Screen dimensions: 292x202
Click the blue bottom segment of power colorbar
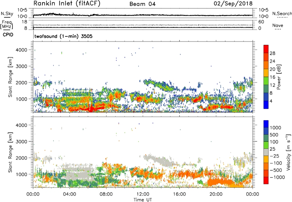[x=266, y=105]
